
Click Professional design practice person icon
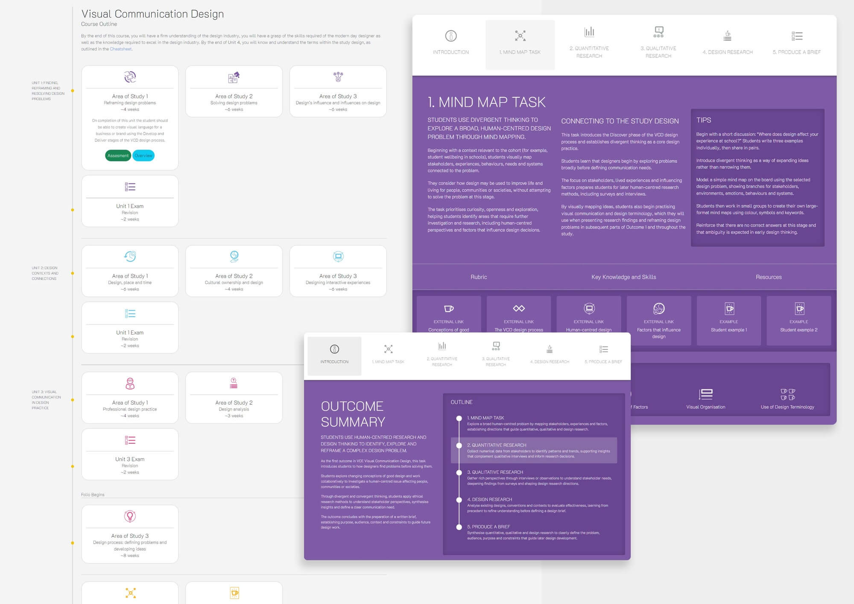point(130,383)
